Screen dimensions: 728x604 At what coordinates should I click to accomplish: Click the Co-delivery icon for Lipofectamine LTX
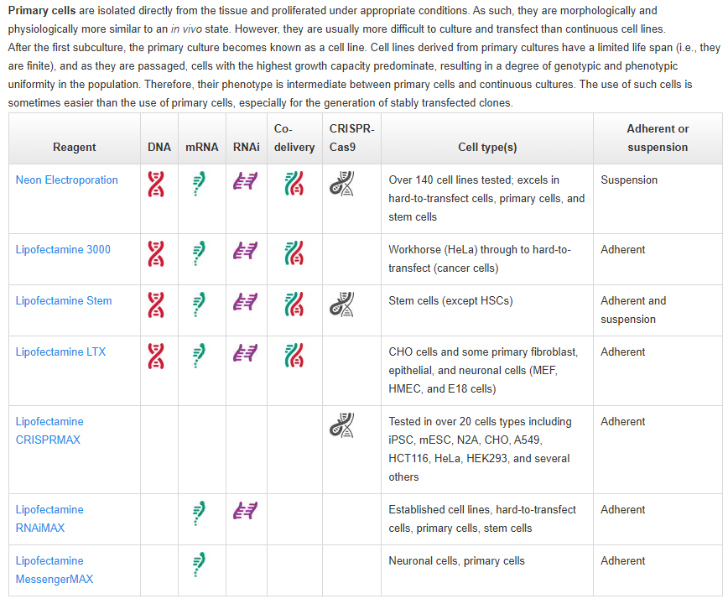(x=294, y=355)
